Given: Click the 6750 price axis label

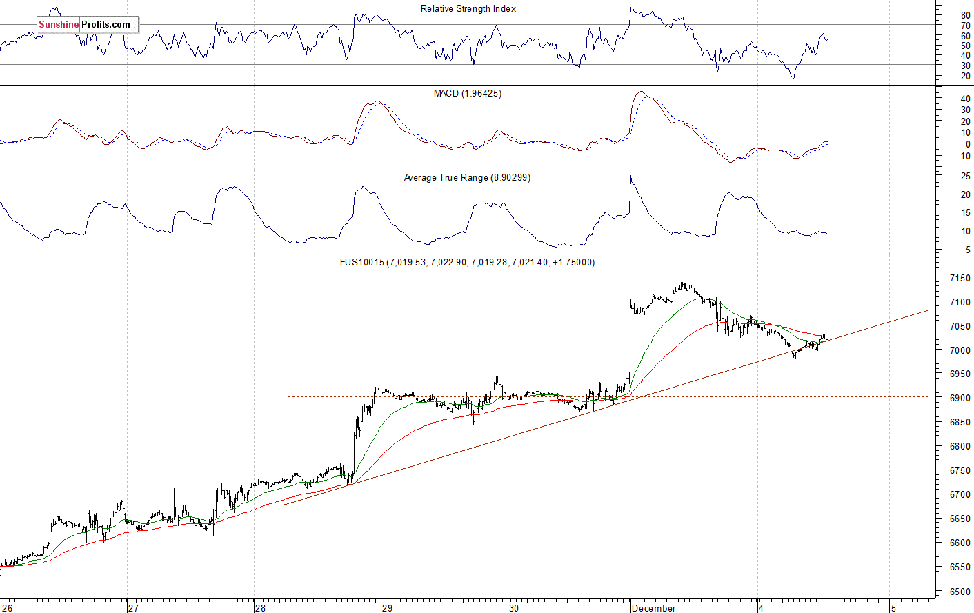Looking at the screenshot, I should (x=960, y=471).
